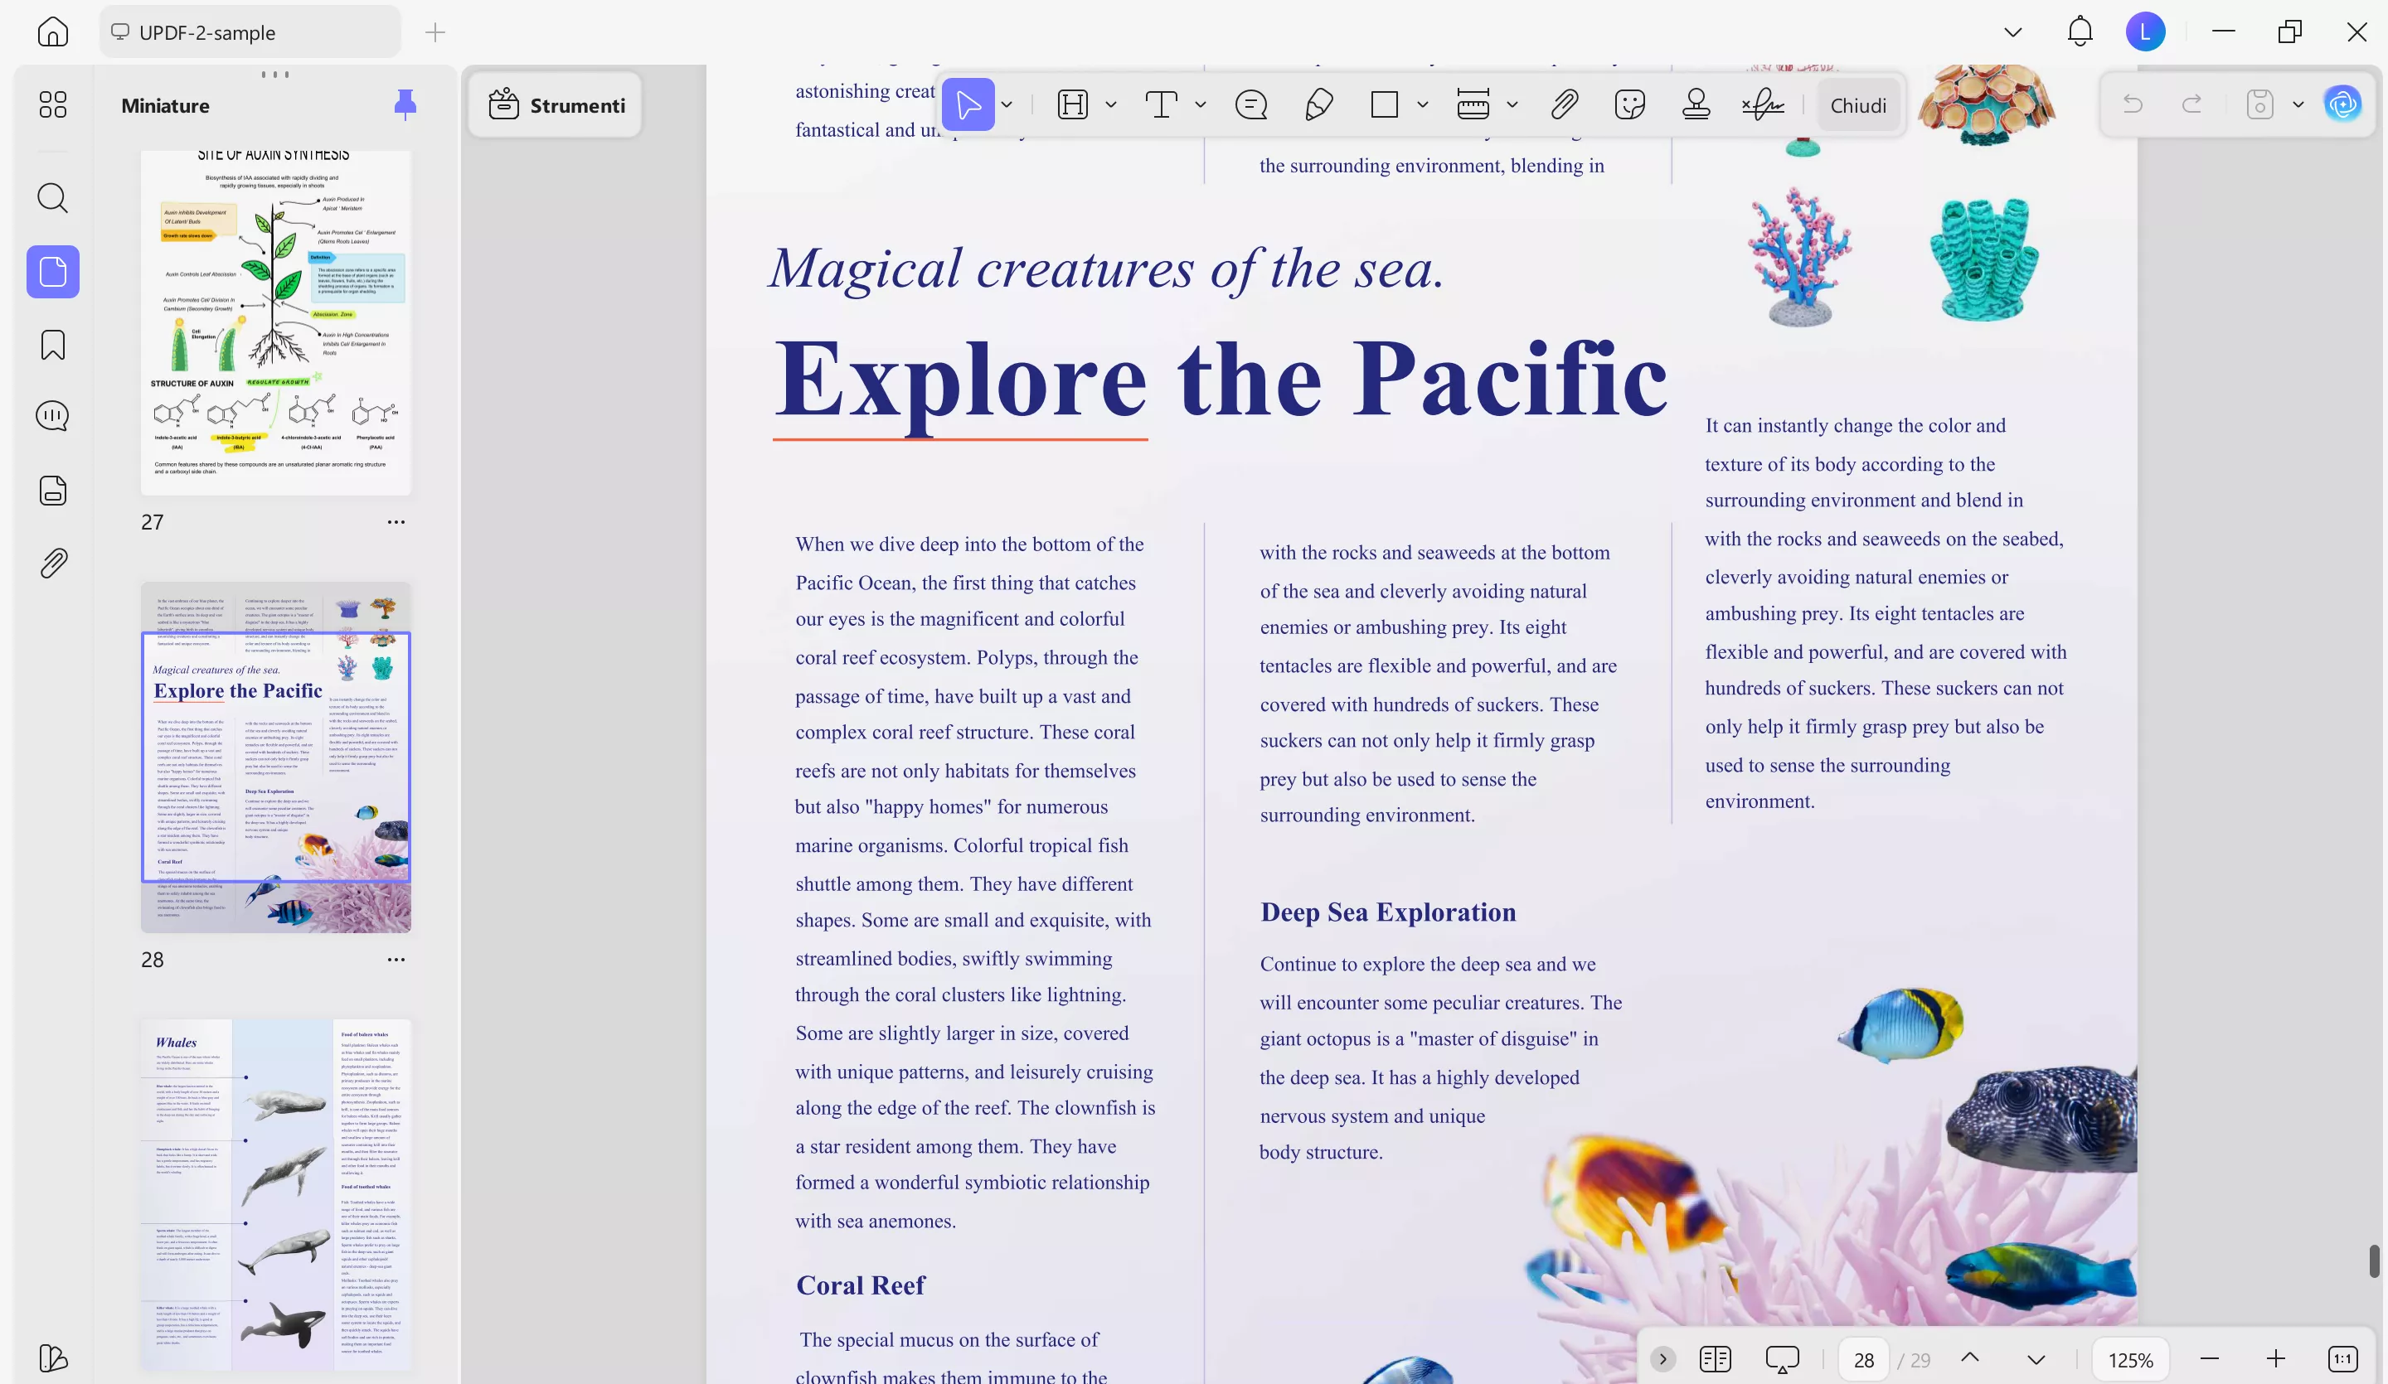This screenshot has height=1384, width=2388.
Task: Attach a file with the paperclip tool
Action: coord(1564,104)
